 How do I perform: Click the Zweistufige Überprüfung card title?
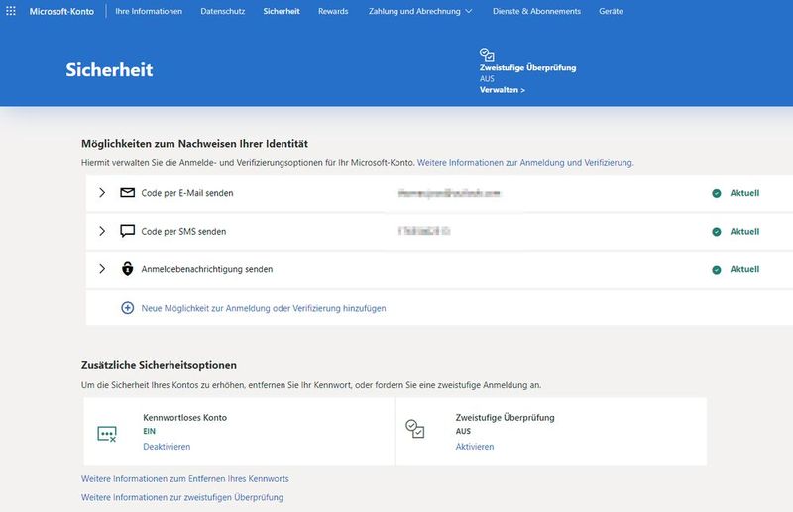coord(505,418)
